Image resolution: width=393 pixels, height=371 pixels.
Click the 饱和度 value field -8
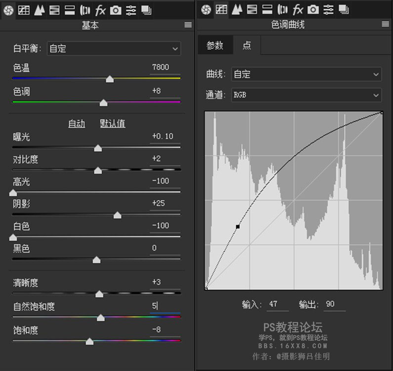click(165, 330)
